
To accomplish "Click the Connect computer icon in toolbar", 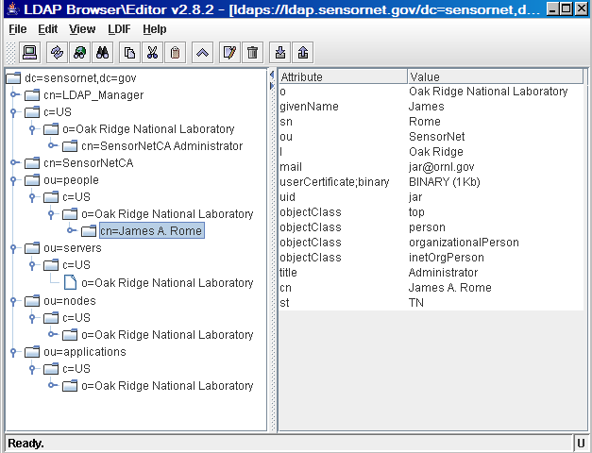I will pos(29,53).
